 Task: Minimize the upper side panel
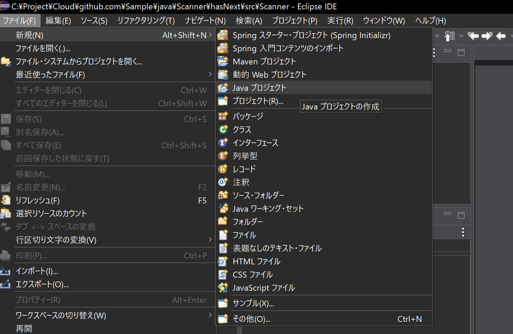(447, 51)
